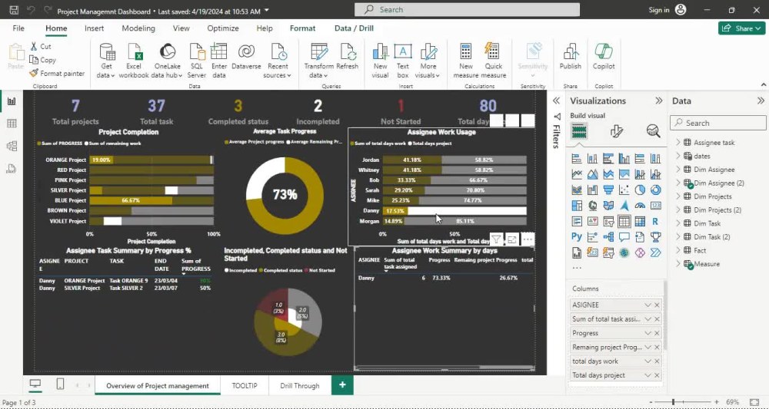
Task: Add an R script visual
Action: [x=655, y=222]
